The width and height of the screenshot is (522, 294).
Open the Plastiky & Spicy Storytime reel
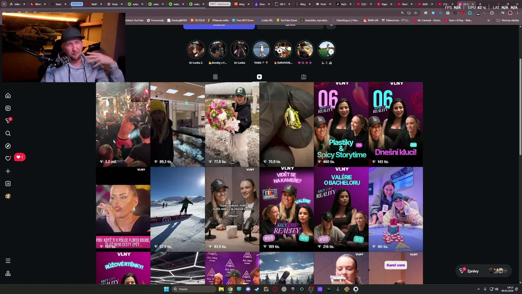341,124
